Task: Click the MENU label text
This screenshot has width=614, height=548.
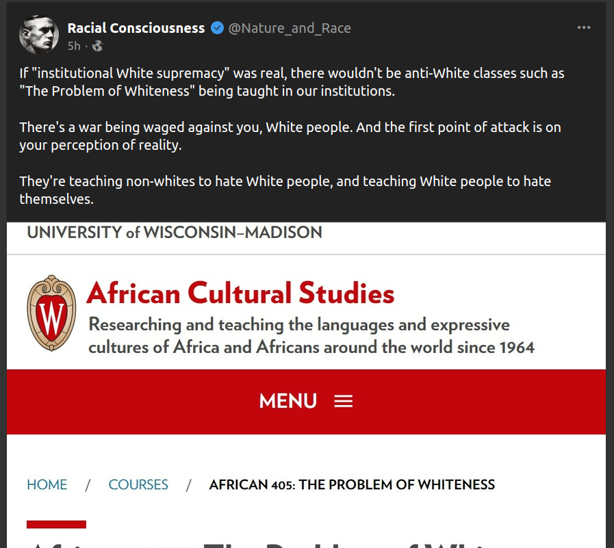Action: 287,402
